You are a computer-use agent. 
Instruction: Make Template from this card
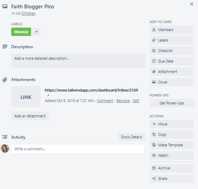pyautogui.click(x=172, y=145)
